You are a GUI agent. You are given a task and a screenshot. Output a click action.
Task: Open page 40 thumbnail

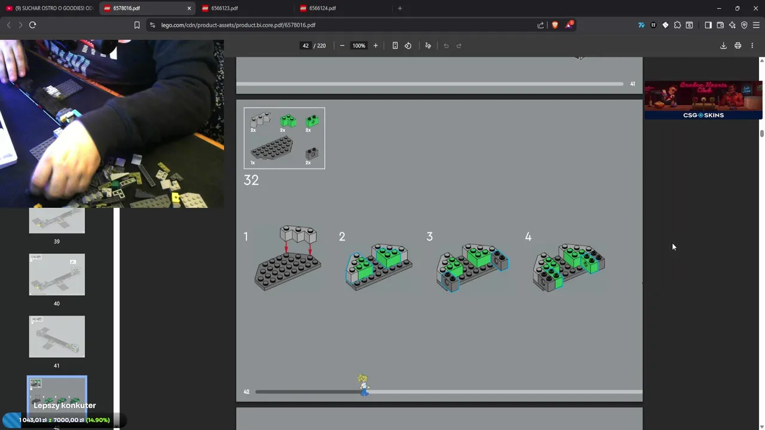(x=57, y=275)
